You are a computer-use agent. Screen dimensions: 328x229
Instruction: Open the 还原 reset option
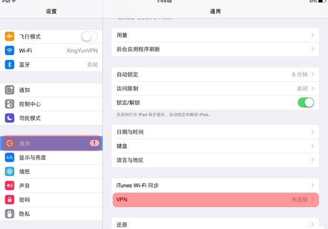click(x=215, y=224)
